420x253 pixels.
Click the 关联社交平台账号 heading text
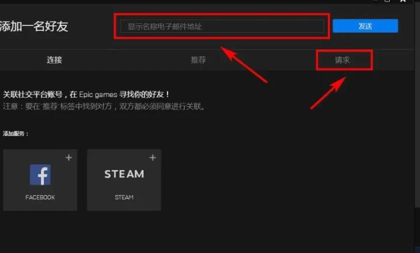pos(33,94)
